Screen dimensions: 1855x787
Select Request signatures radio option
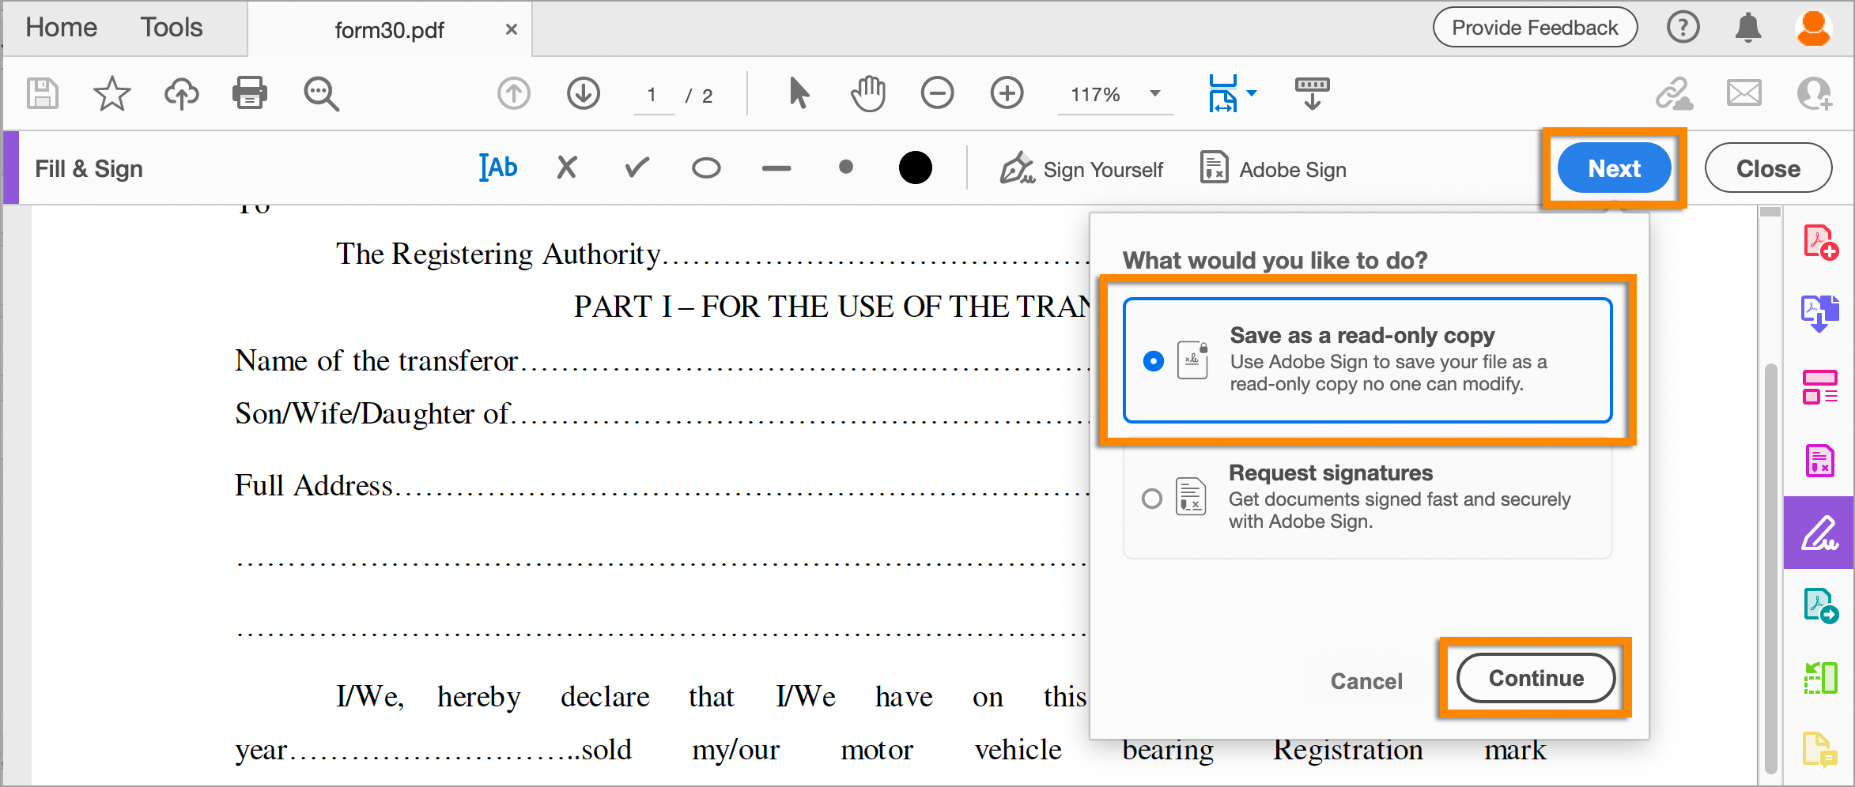pyautogui.click(x=1152, y=499)
